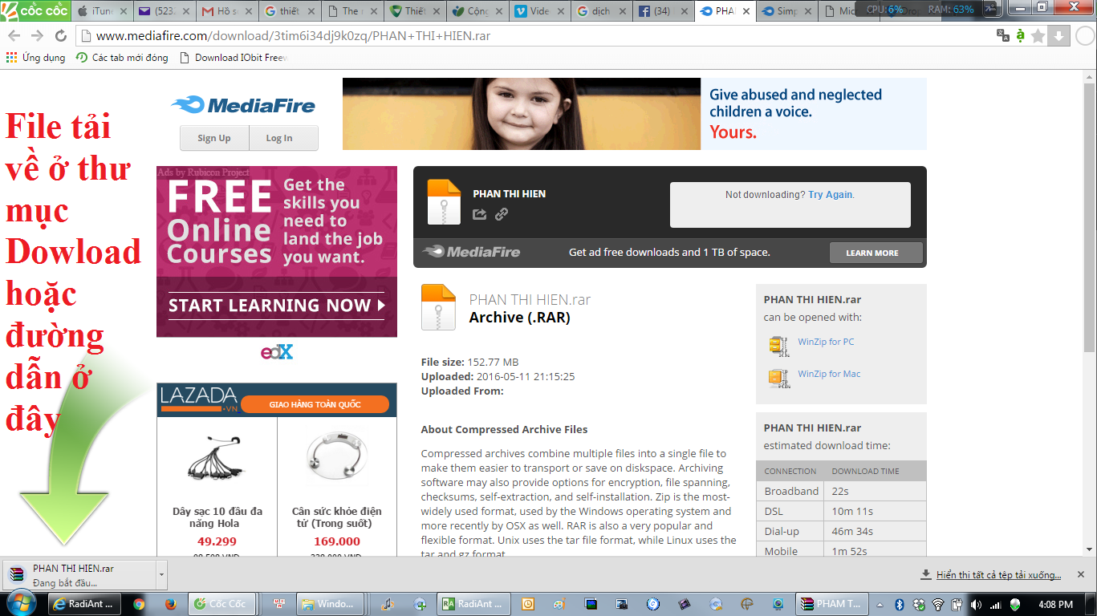Click the edX logo below the ad
1097x616 pixels.
[x=277, y=351]
